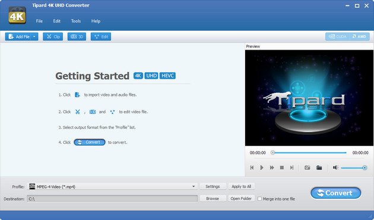374x220 pixels.
Task: Adjust the volume slider
Action: [354, 168]
